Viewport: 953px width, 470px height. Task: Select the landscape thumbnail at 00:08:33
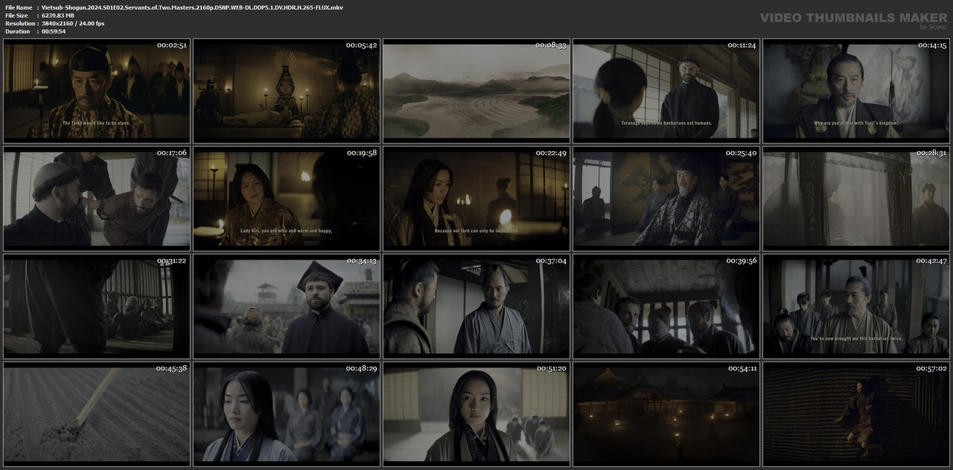click(x=476, y=91)
